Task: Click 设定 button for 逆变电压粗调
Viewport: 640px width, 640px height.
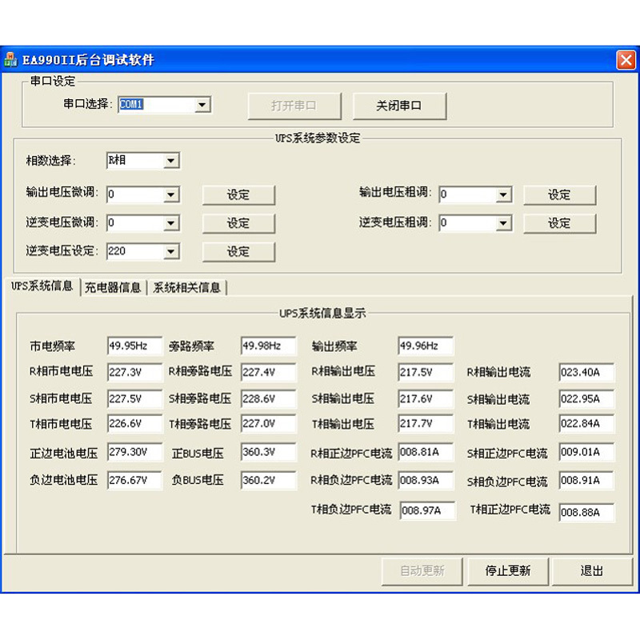Action: tap(559, 223)
